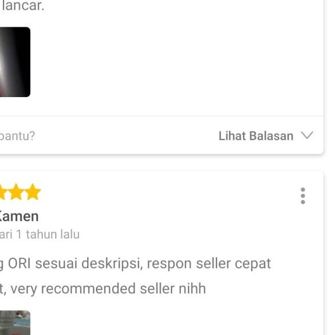Open the dark review photo thumbnail
Viewport: 335px width, 335px height.
15,62
